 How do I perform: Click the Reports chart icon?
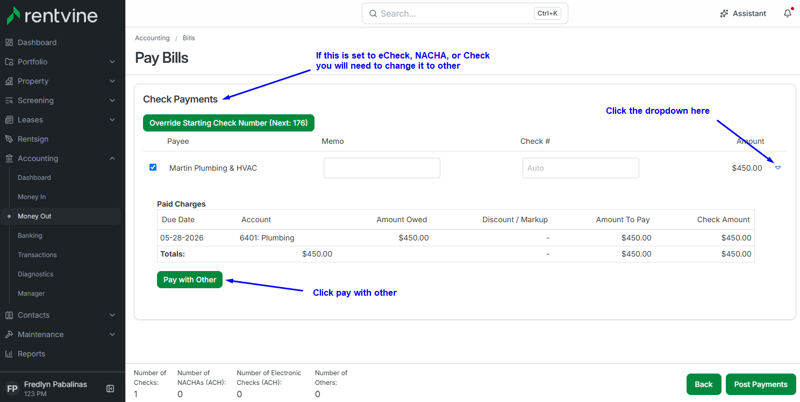click(9, 354)
